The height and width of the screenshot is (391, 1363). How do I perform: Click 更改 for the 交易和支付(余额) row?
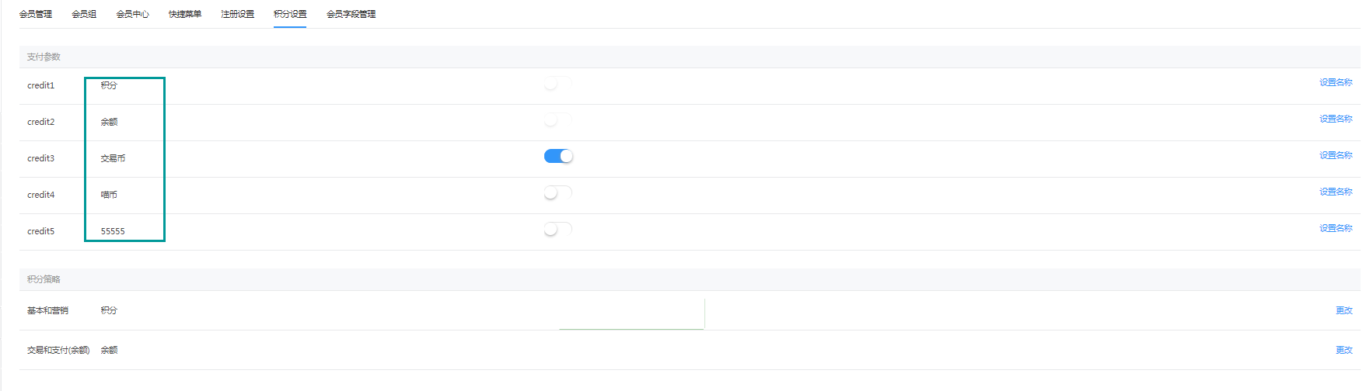[1344, 350]
